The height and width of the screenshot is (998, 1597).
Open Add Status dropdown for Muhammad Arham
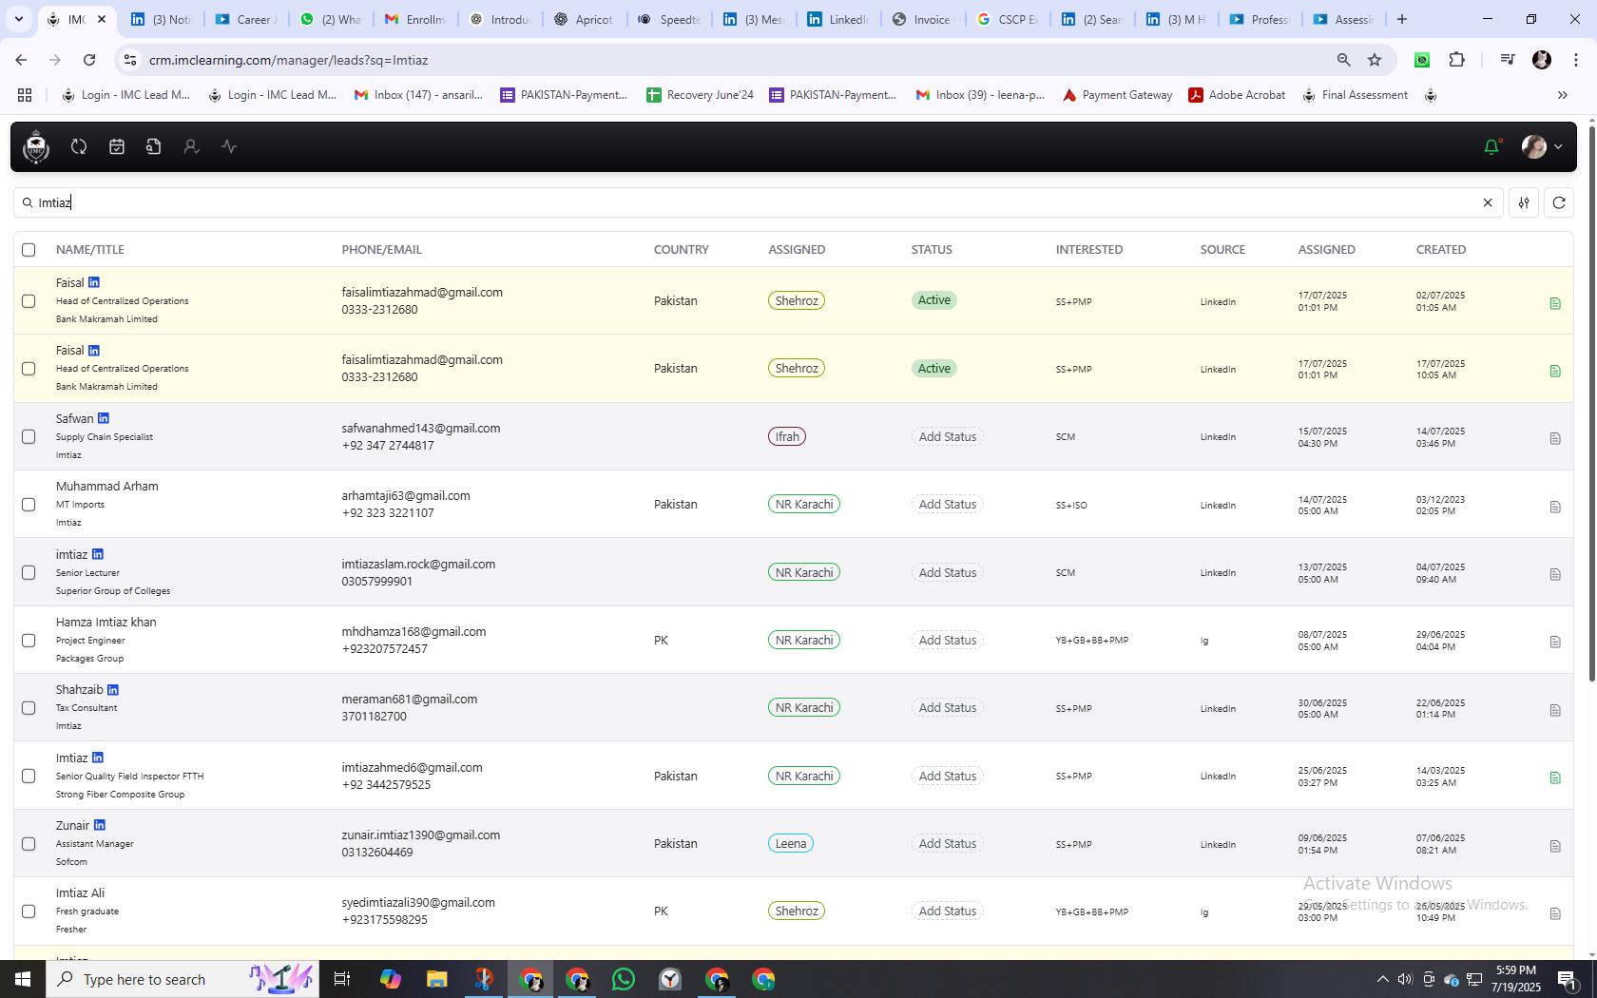click(947, 504)
